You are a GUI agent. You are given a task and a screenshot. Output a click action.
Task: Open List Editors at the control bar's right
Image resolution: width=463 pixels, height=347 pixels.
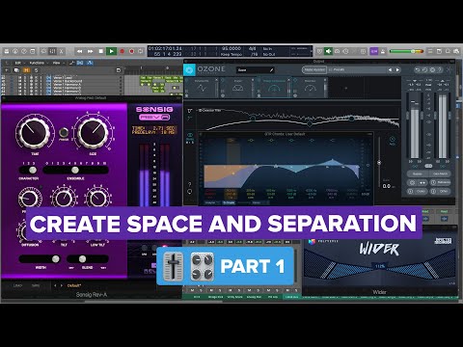[x=430, y=51]
